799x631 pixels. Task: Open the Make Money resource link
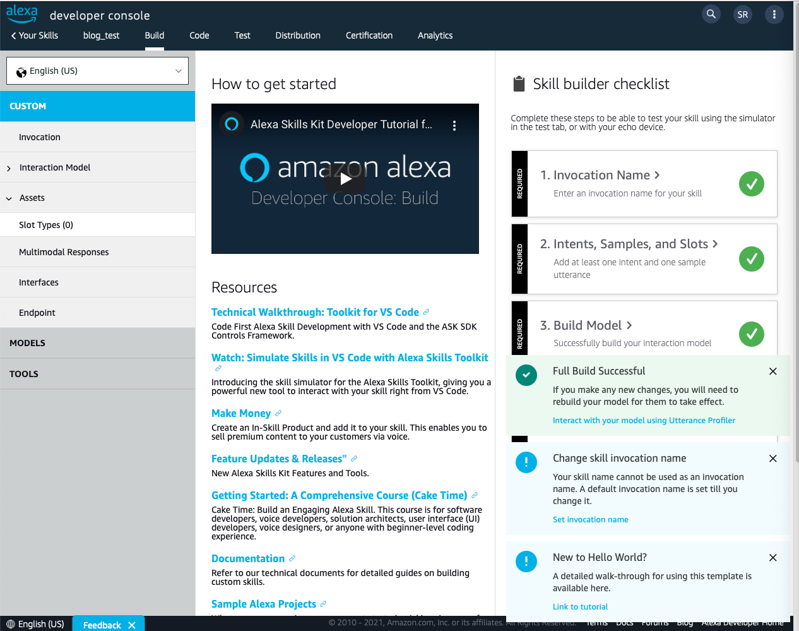[x=241, y=413]
